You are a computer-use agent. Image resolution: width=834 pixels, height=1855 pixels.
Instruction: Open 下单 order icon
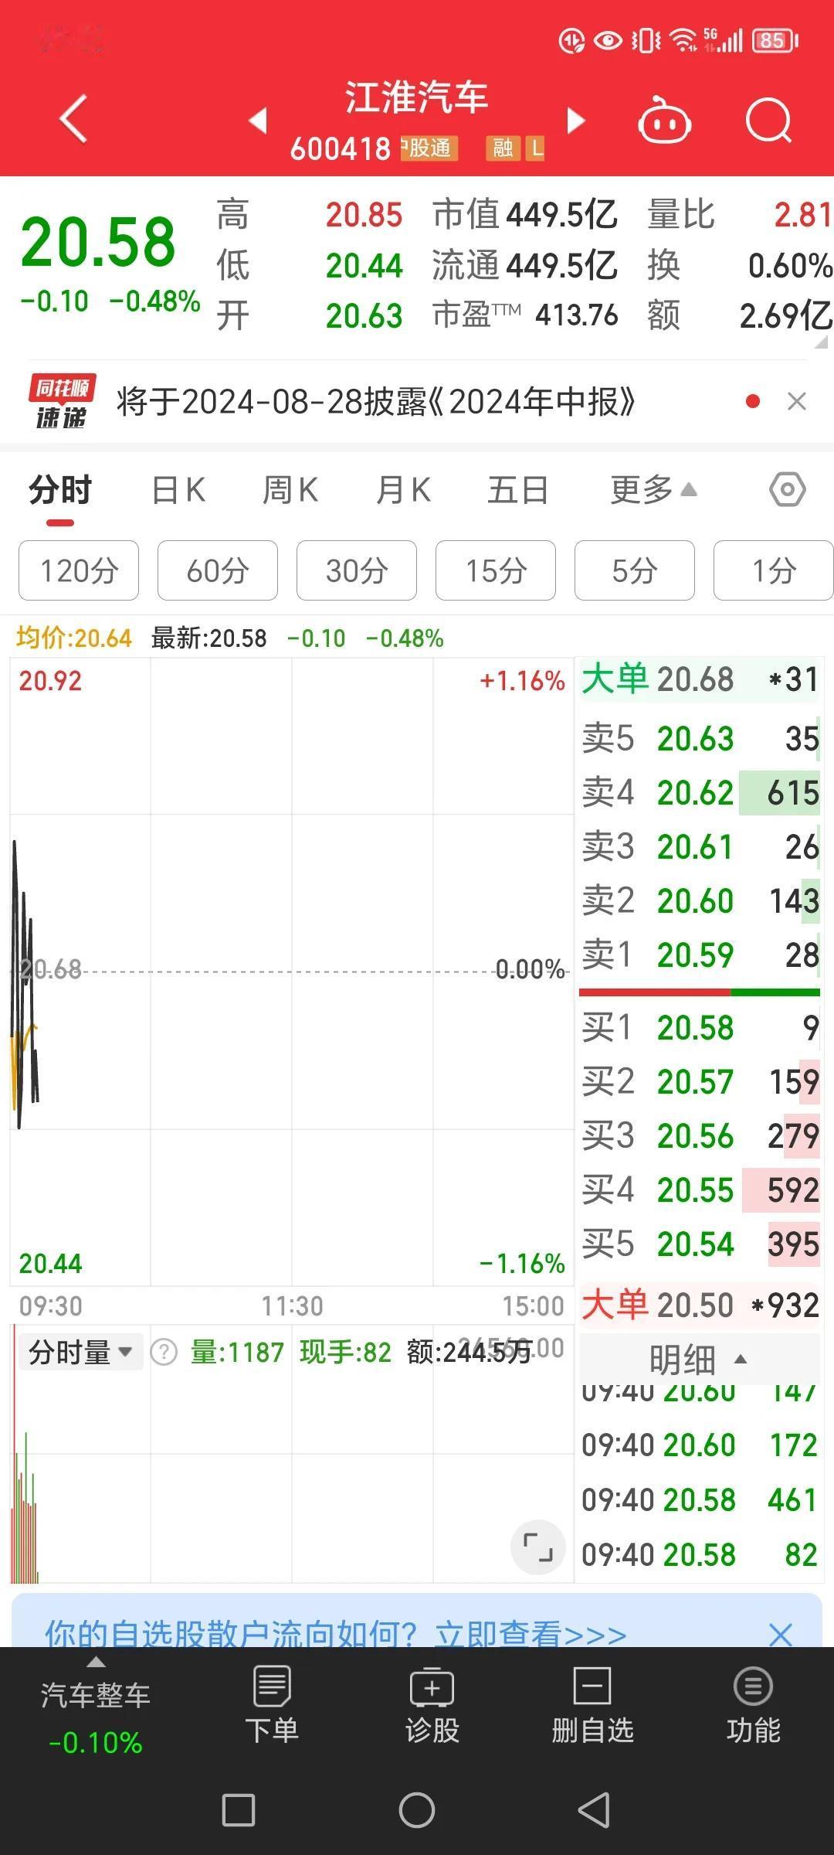[272, 1705]
